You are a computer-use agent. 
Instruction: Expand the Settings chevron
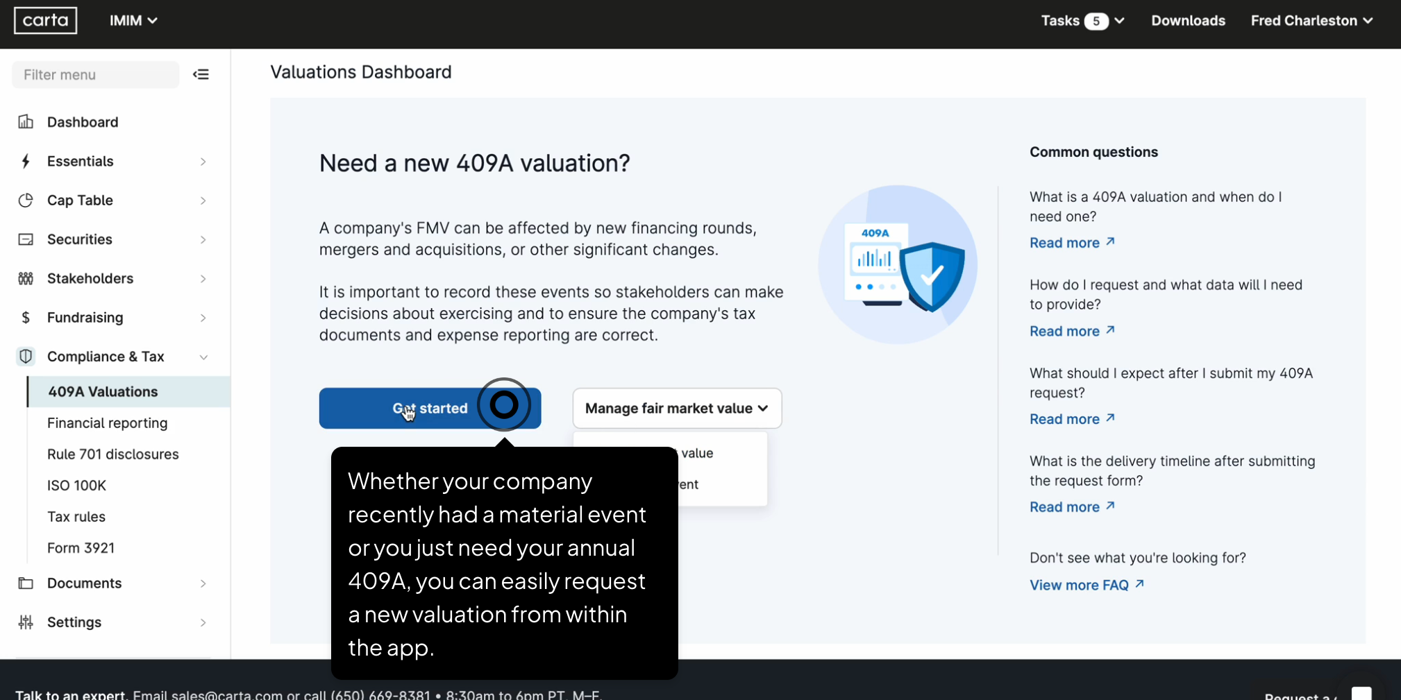coord(203,622)
